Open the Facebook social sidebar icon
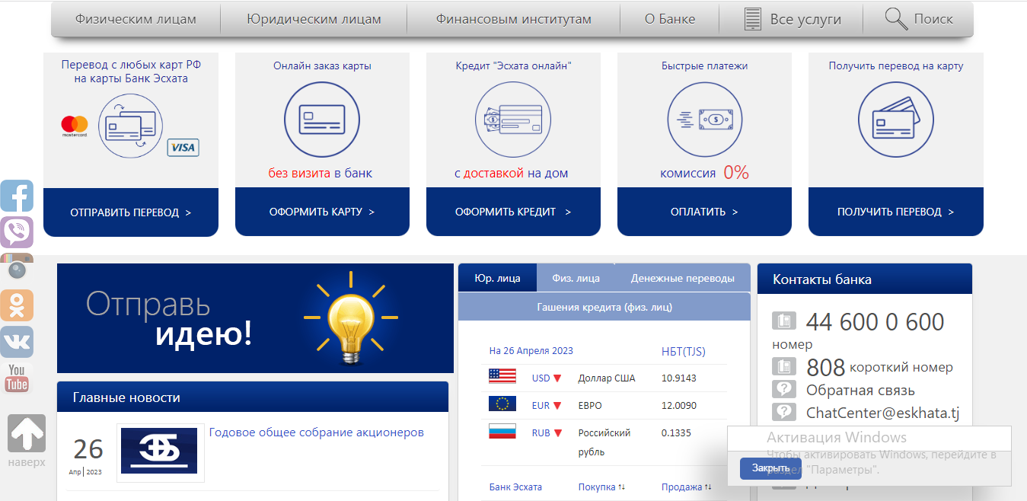 [17, 196]
